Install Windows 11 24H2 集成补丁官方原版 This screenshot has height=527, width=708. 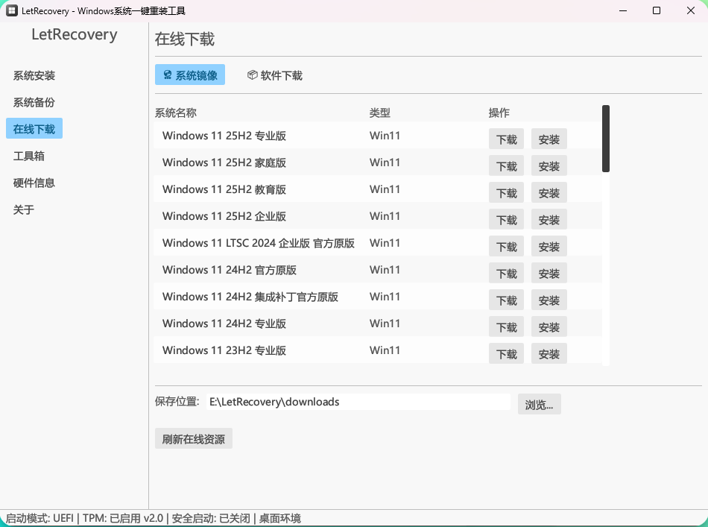click(x=549, y=300)
